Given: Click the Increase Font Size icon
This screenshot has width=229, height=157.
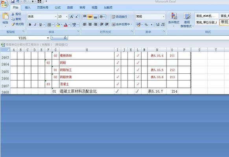Looking at the screenshot, I should 72,16.
